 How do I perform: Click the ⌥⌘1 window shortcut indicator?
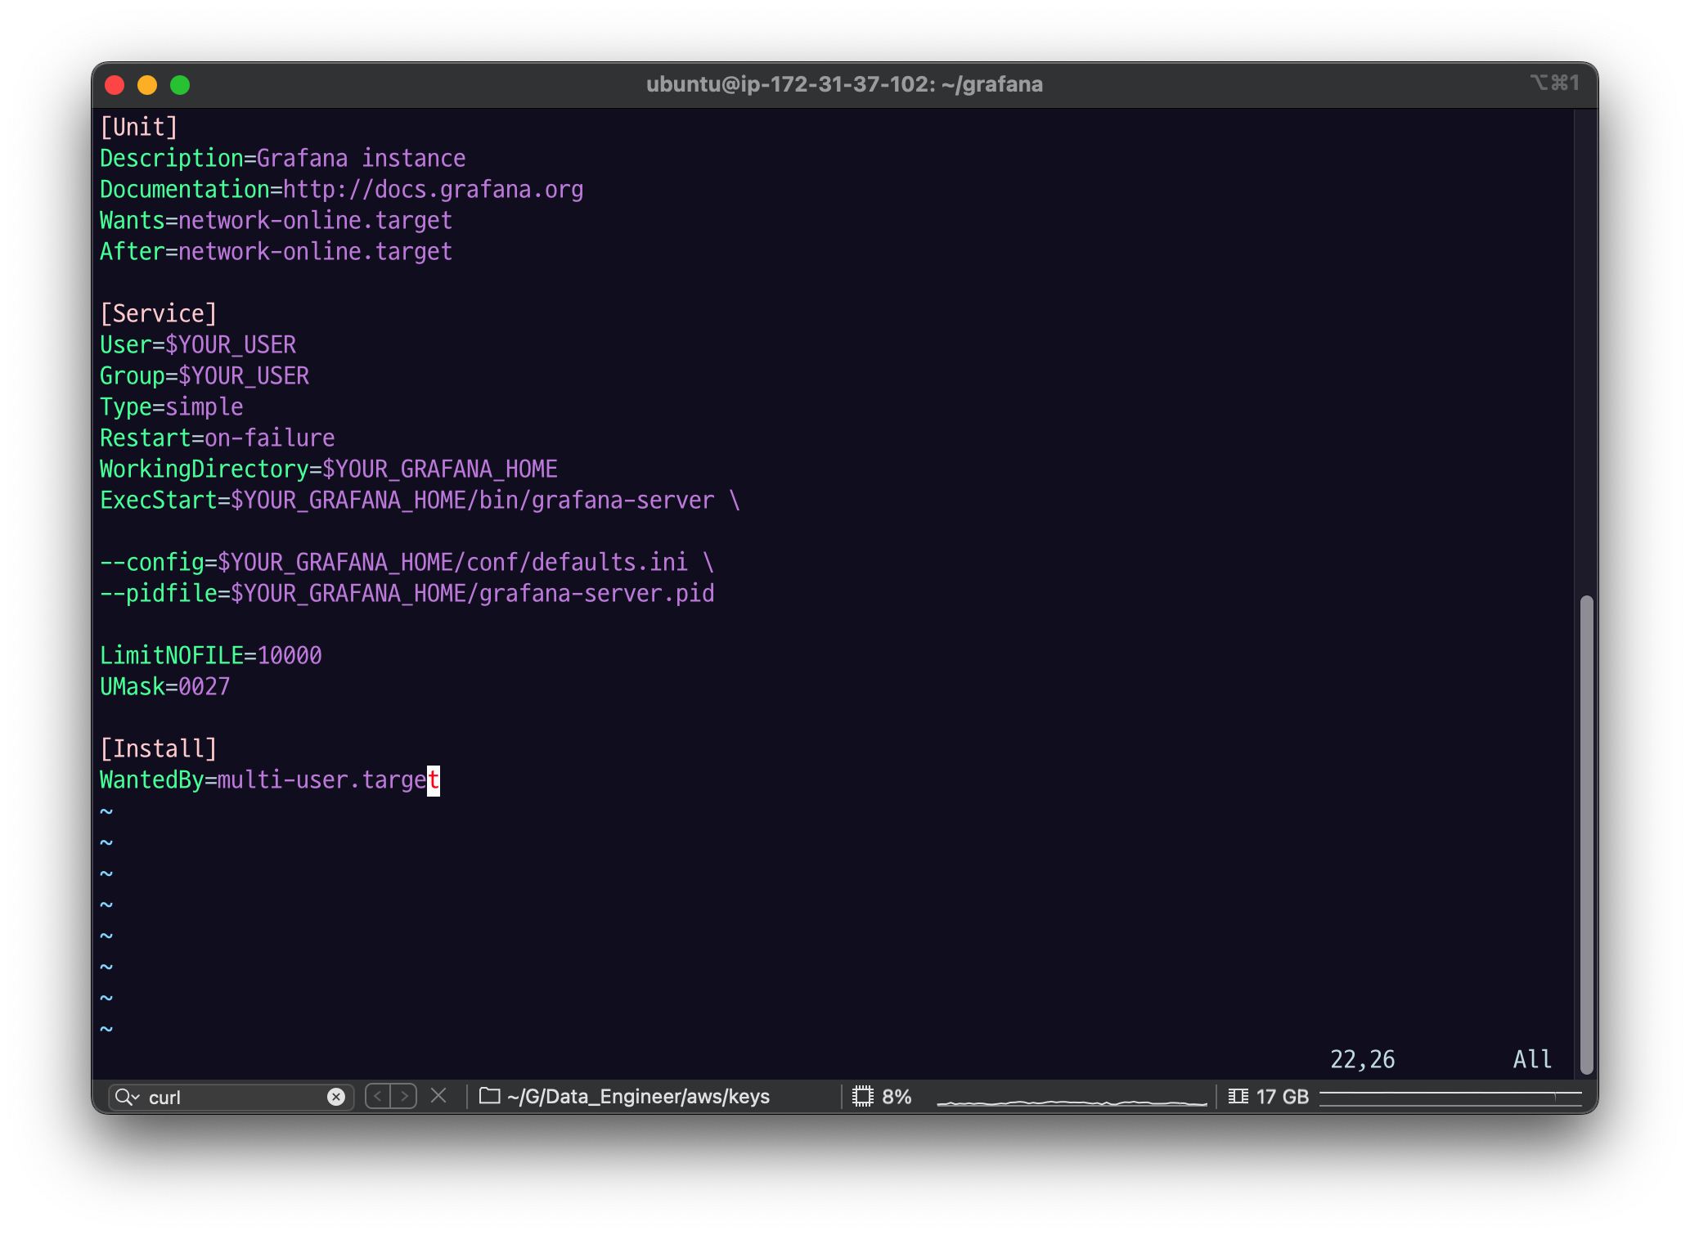click(x=1554, y=83)
